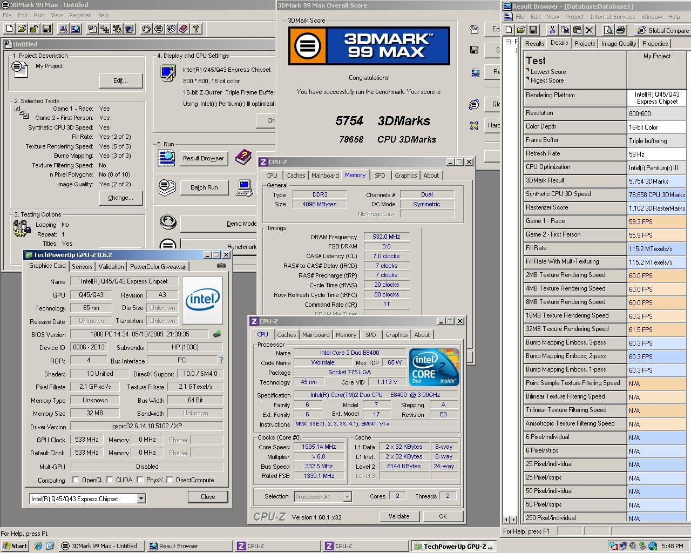Image resolution: width=691 pixels, height=553 pixels.
Task: Open Validation tab in GPU-Z
Action: click(x=111, y=266)
